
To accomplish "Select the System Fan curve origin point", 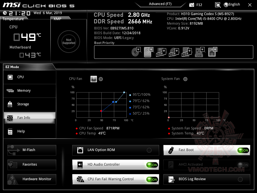I will click(169, 118).
